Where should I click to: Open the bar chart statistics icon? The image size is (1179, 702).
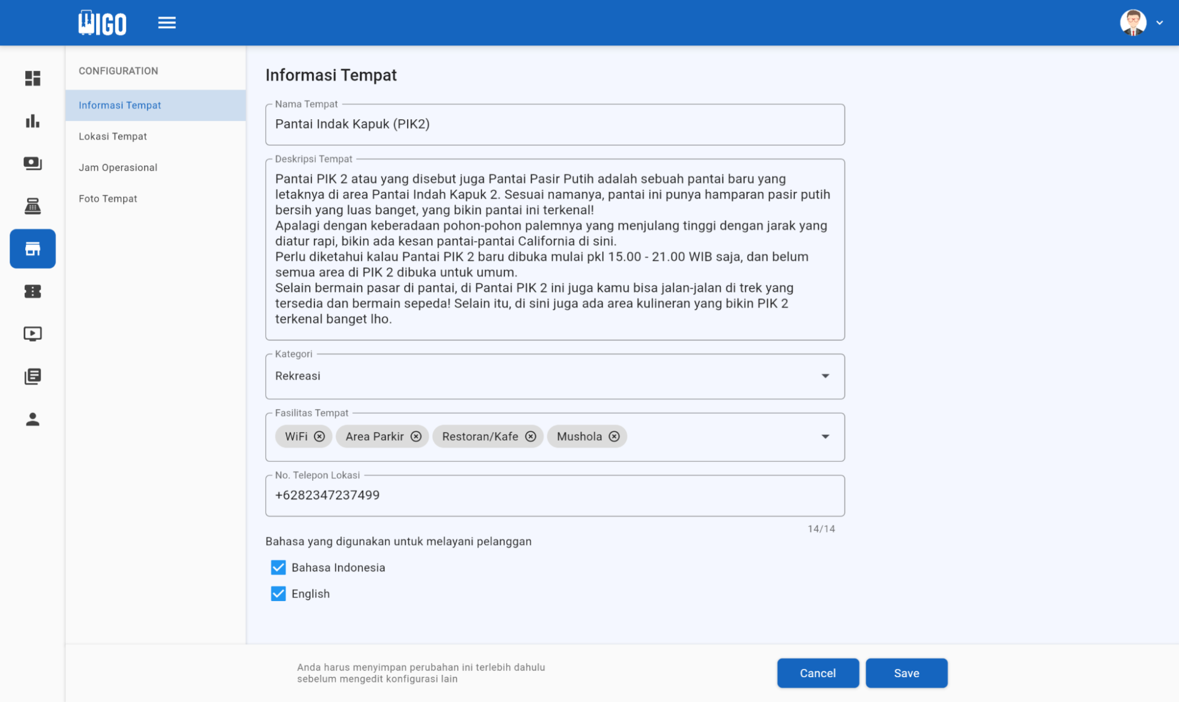[32, 121]
